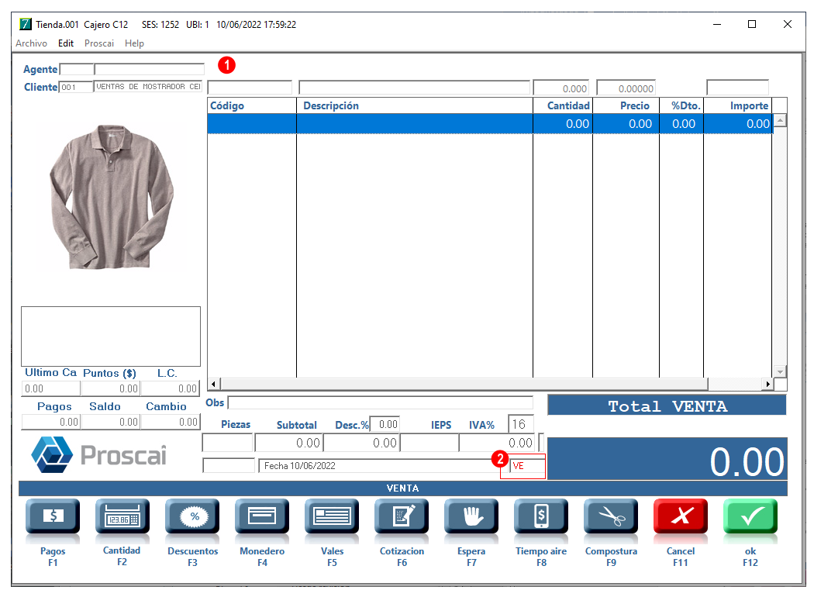The height and width of the screenshot is (597, 814).
Task: Open the Pagos F1 payment button
Action: 53,516
